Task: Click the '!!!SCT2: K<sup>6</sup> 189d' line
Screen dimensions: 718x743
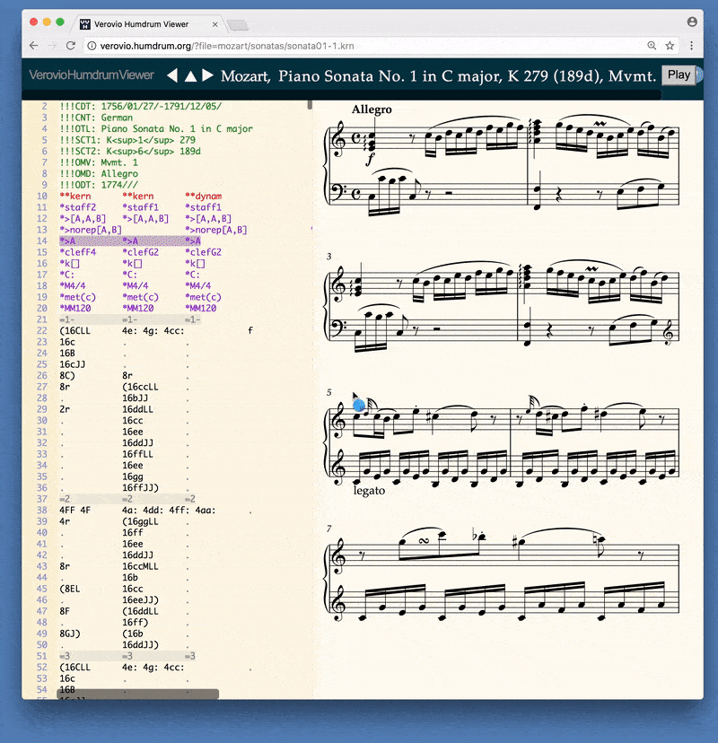Action: pyautogui.click(x=130, y=151)
